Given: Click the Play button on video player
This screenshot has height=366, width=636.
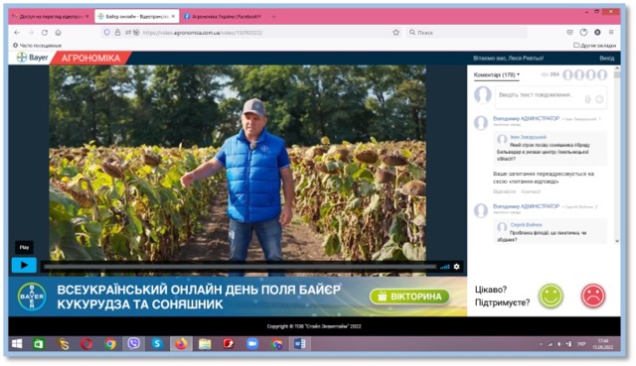Looking at the screenshot, I should click(x=24, y=265).
